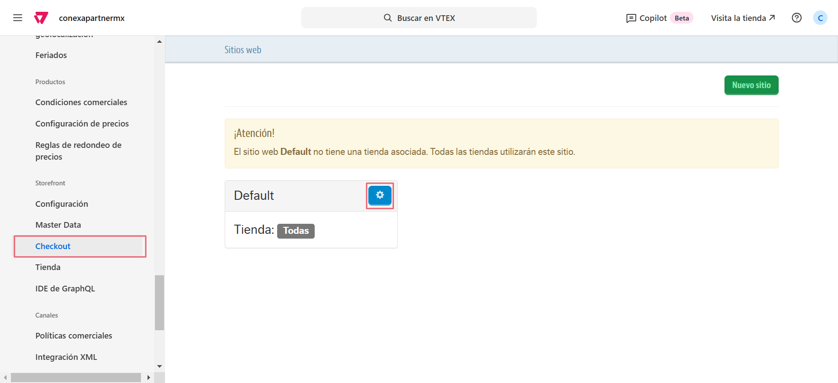Open Master Data in the sidebar
838x383 pixels.
click(58, 225)
